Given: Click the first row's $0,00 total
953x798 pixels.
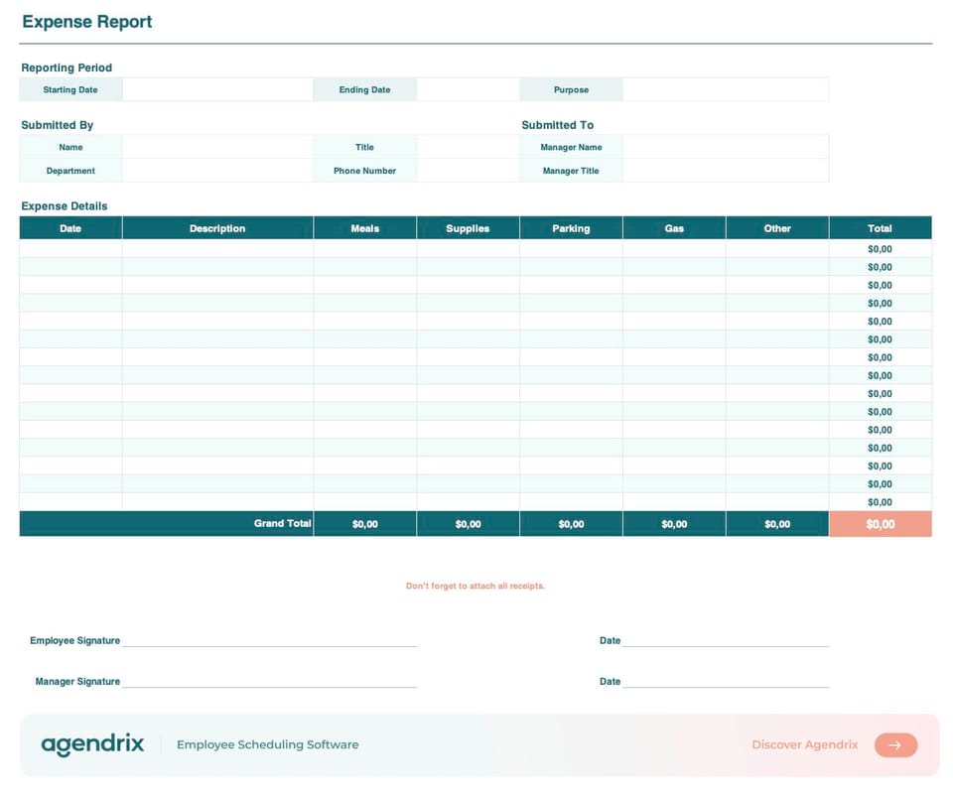Looking at the screenshot, I should coord(881,249).
